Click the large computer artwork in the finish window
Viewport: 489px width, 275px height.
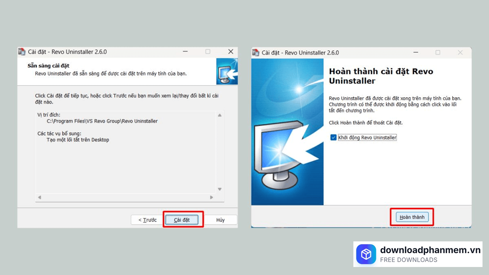click(287, 132)
